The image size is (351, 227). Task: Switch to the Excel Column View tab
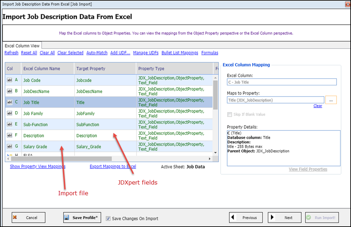22,46
